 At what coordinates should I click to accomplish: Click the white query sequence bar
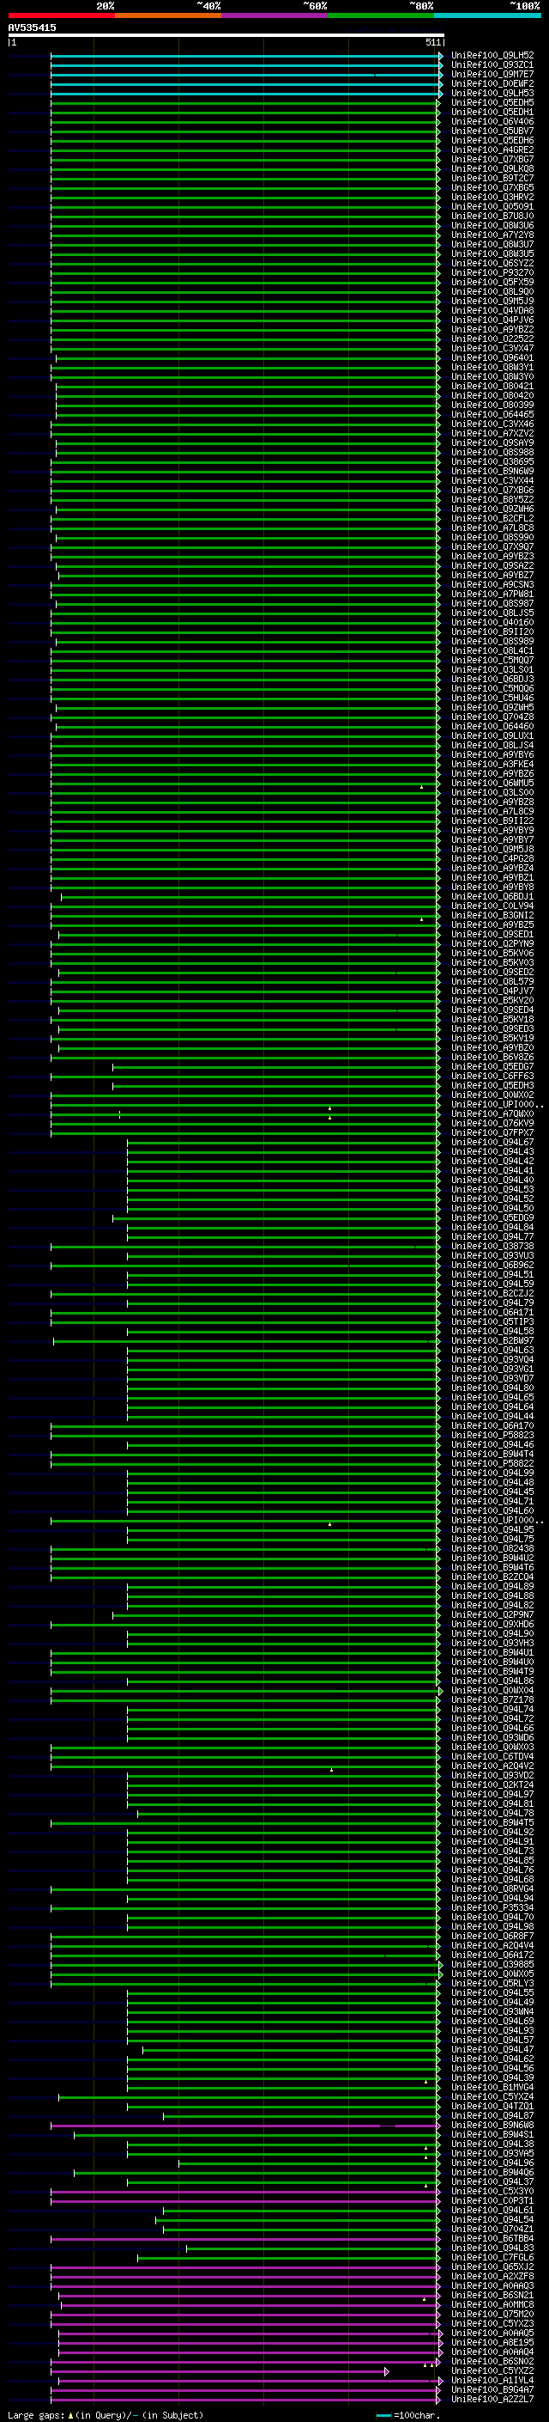(x=226, y=36)
